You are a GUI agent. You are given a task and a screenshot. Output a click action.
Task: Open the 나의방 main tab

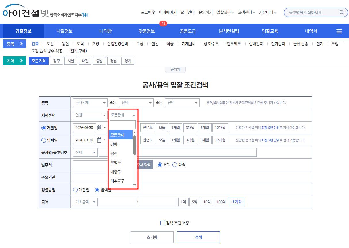point(106,31)
